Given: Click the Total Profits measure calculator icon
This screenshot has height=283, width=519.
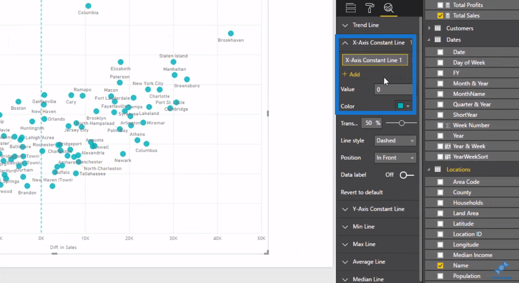Looking at the screenshot, I should click(x=448, y=5).
